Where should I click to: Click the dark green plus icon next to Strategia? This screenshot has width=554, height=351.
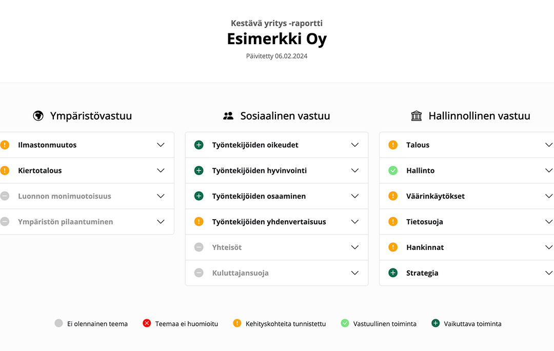(x=393, y=273)
